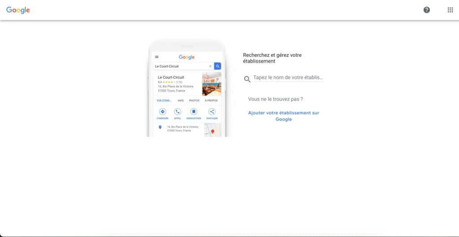Click the blue location pin icon
The height and width of the screenshot is (237, 459).
(160, 127)
